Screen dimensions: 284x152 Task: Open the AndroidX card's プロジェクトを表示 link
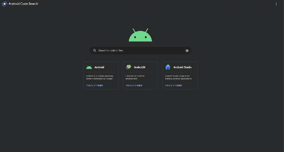(134, 86)
